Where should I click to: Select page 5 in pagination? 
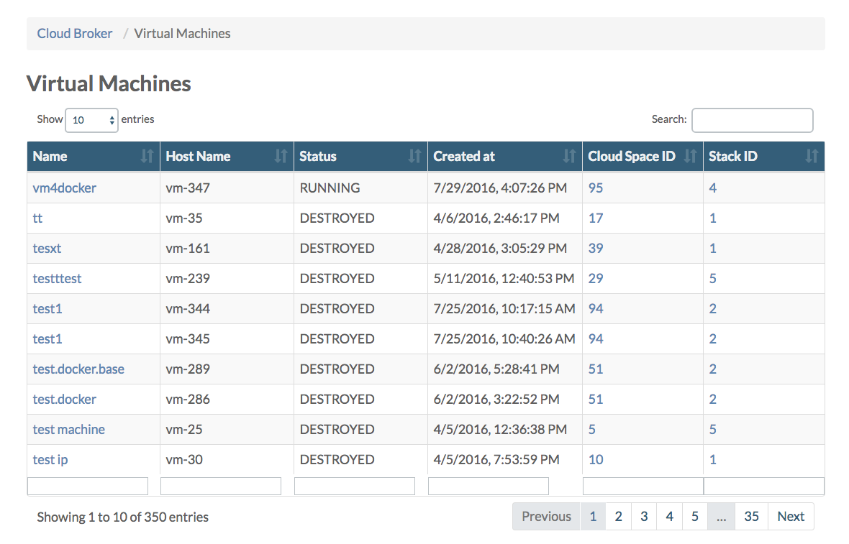coord(694,516)
